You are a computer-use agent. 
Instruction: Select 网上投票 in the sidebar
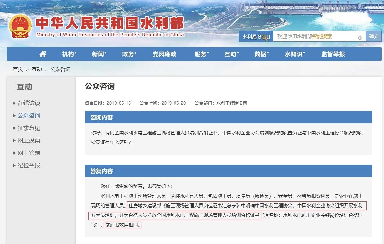[28, 140]
